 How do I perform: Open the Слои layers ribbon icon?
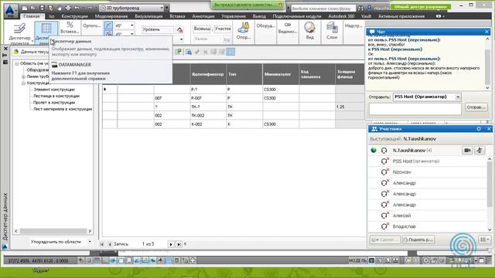coord(332,31)
